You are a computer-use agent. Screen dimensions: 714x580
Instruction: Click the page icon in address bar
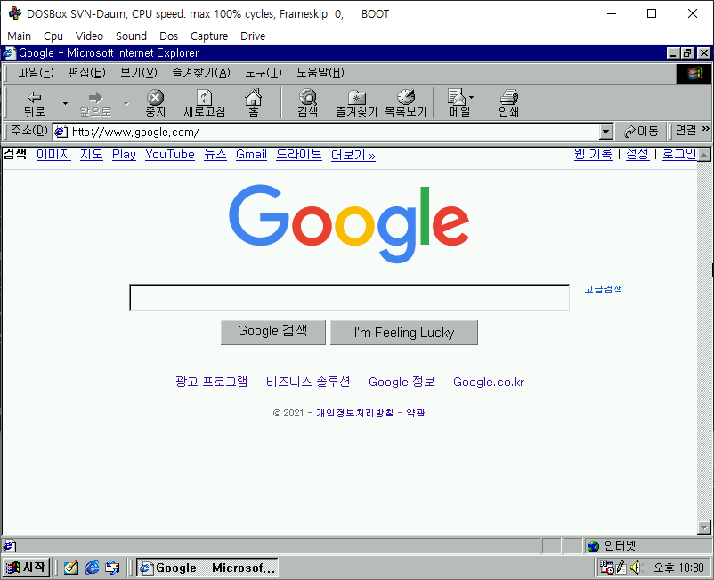pos(61,132)
